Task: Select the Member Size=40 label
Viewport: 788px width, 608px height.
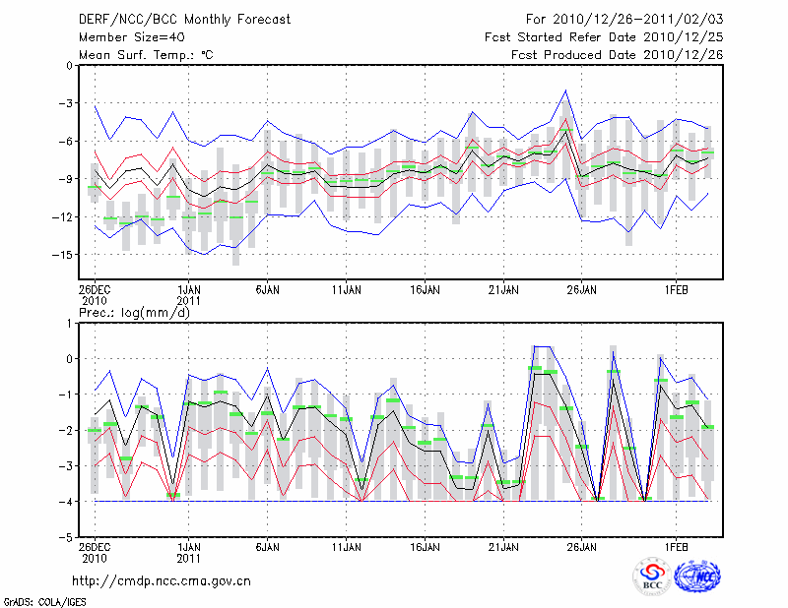Action: tap(124, 37)
